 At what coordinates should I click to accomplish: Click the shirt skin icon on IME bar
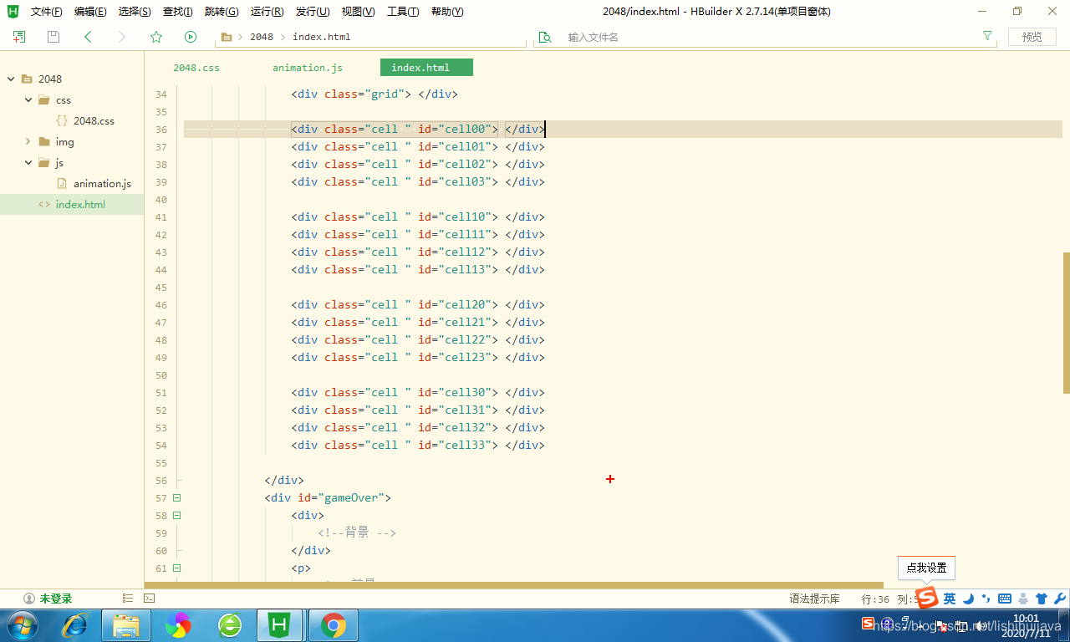click(x=1041, y=599)
